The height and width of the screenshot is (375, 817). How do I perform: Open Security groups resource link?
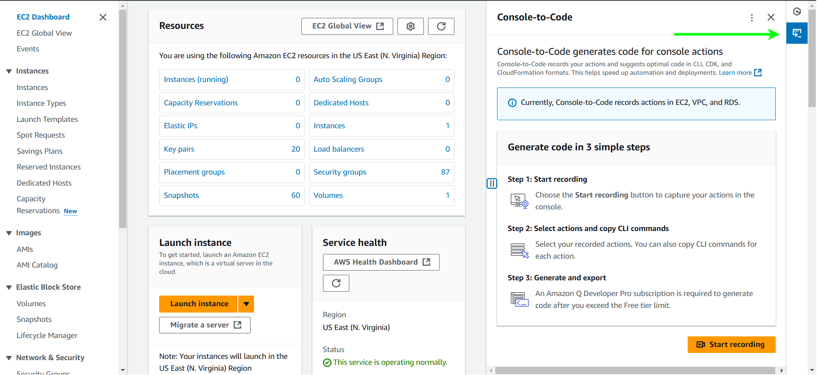[x=340, y=172]
